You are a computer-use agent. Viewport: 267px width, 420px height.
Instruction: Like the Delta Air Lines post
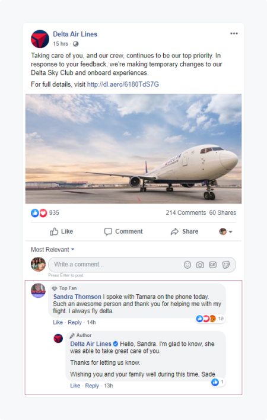coord(62,231)
